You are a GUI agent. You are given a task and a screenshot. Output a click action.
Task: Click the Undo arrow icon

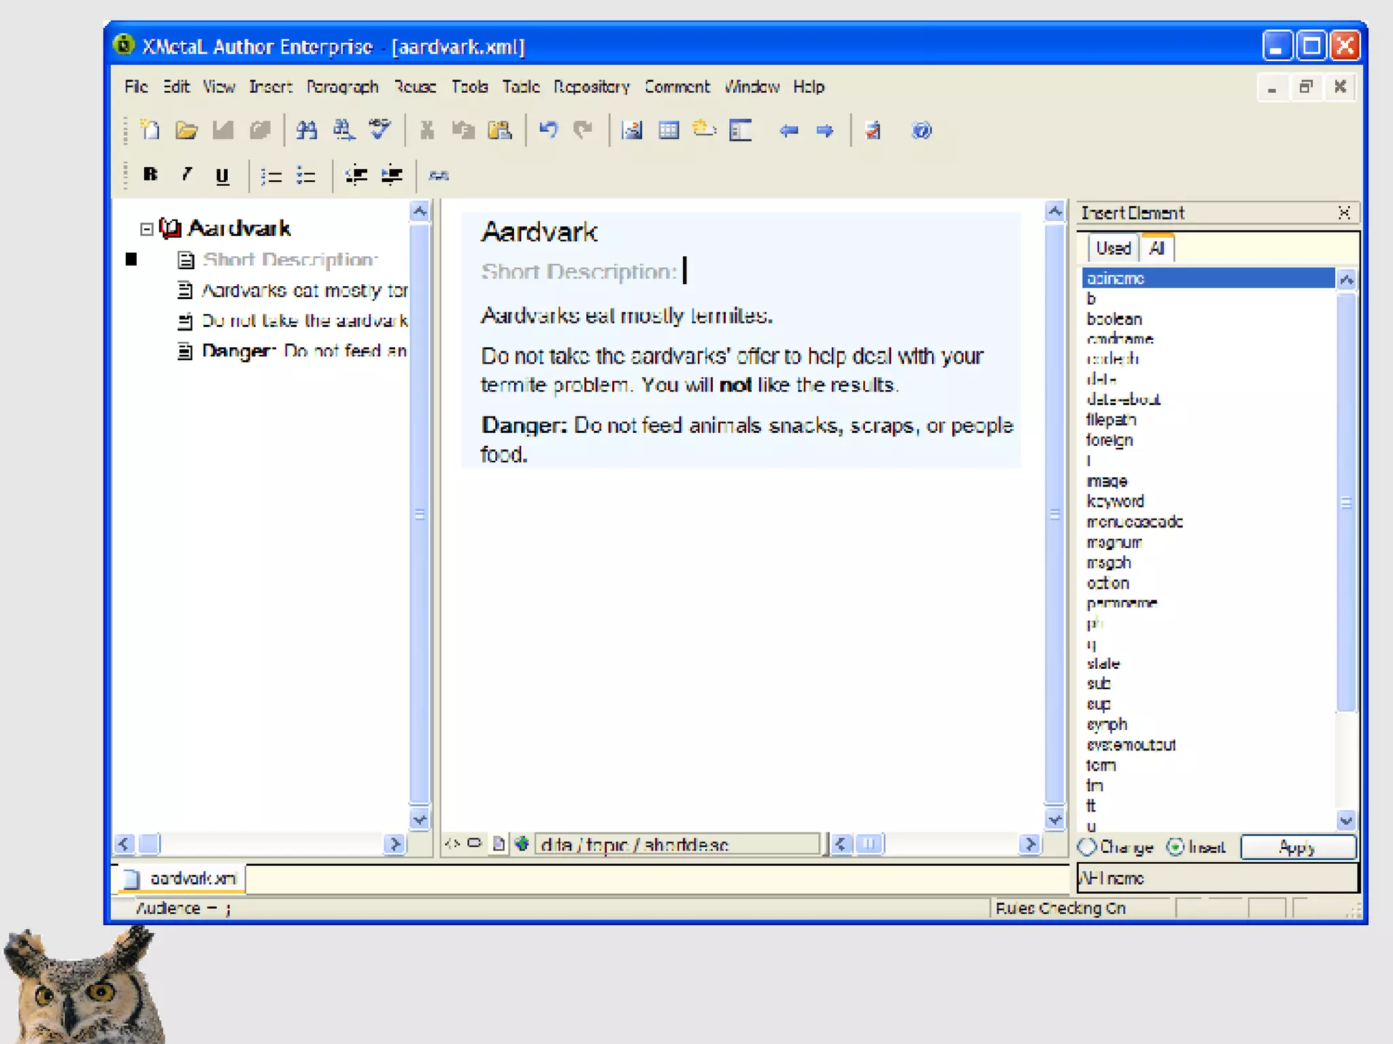pos(548,129)
